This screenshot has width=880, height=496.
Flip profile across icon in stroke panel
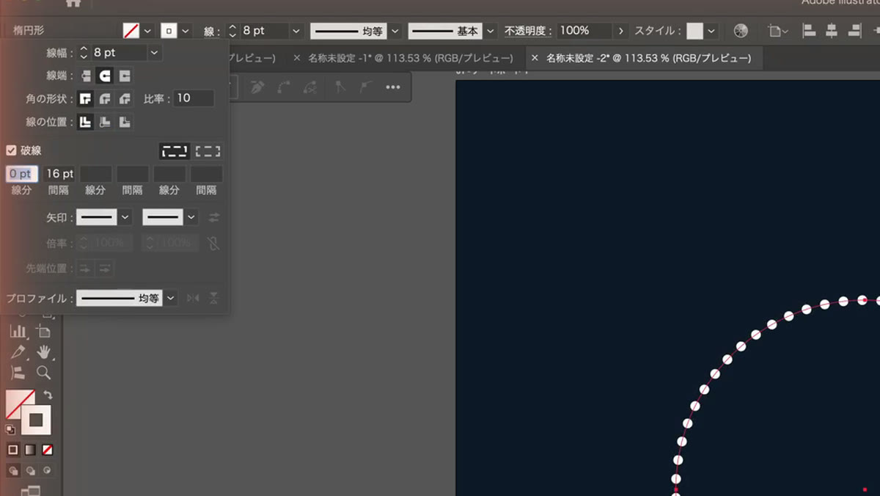[213, 298]
